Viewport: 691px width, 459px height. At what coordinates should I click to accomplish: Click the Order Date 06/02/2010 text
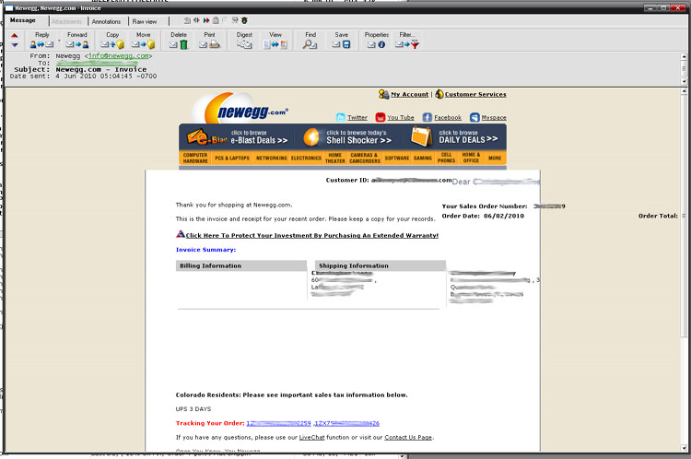[x=483, y=216]
